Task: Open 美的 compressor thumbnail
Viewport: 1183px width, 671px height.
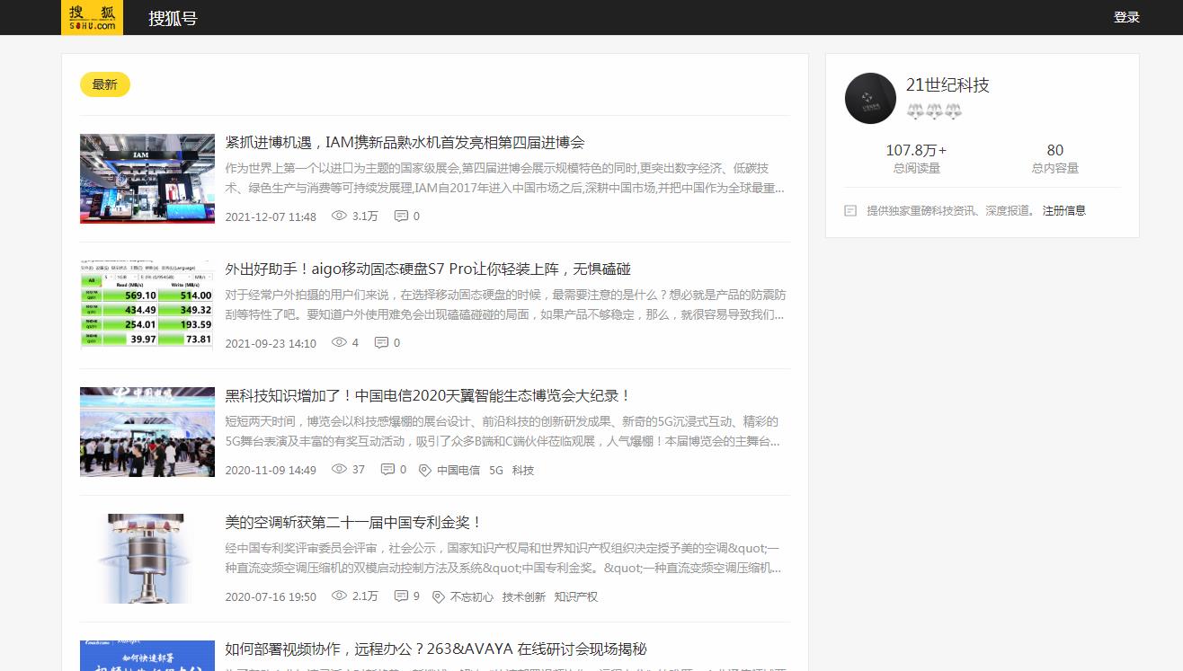Action: 147,559
